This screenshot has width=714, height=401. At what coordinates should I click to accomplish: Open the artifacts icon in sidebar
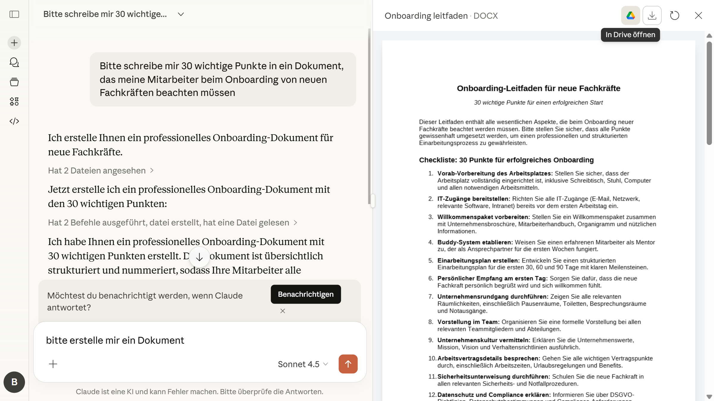pos(14,102)
